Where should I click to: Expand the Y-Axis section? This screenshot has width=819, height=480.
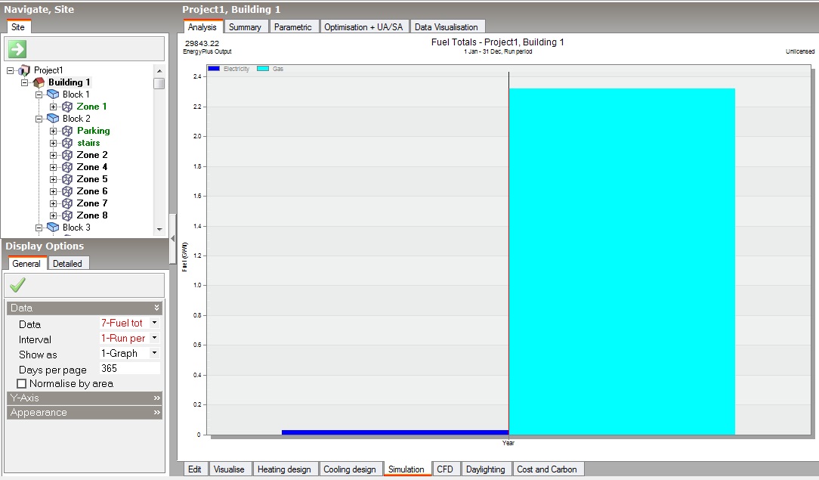[85, 398]
